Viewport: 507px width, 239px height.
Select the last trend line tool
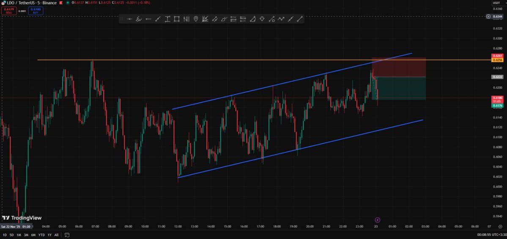(x=300, y=19)
